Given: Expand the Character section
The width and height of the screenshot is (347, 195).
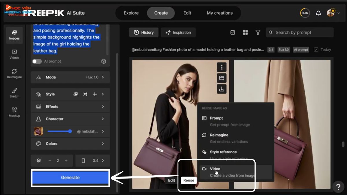Looking at the screenshot, I should coord(70,119).
